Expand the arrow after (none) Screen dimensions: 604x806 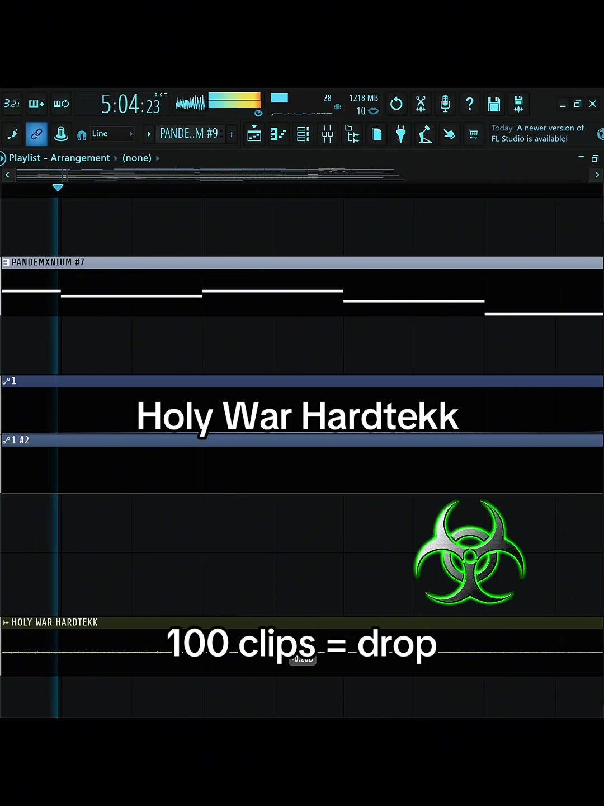158,158
